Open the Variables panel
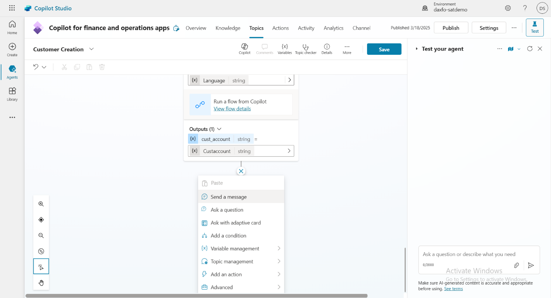 [x=284, y=49]
